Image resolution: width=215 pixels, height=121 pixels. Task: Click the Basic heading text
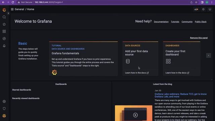point(23,43)
